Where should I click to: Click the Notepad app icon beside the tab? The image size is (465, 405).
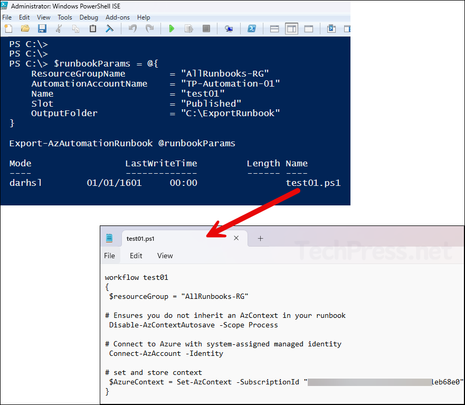point(109,238)
